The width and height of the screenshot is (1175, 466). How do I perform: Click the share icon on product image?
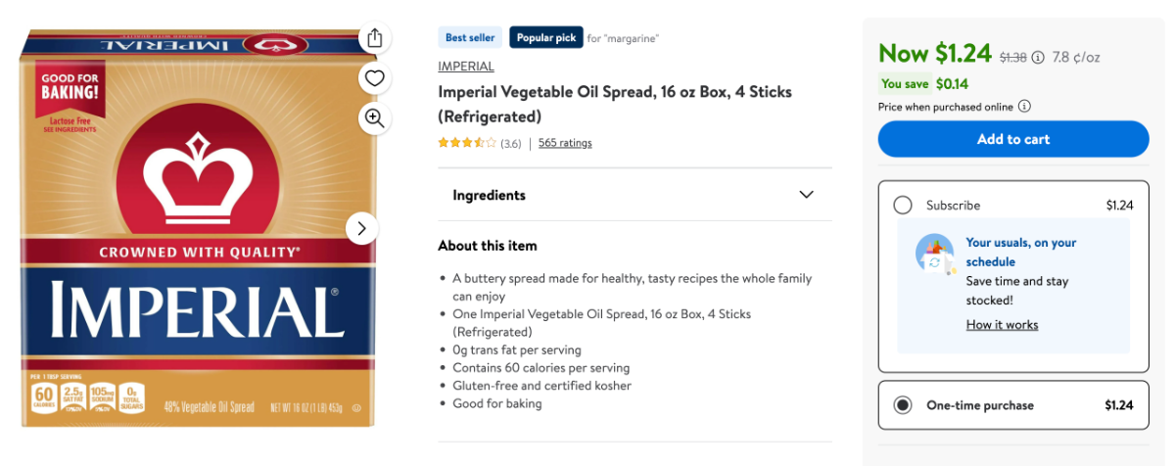click(x=374, y=38)
